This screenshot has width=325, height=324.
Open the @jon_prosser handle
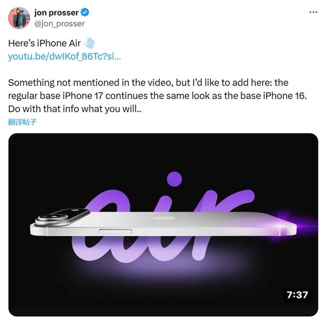coord(59,24)
